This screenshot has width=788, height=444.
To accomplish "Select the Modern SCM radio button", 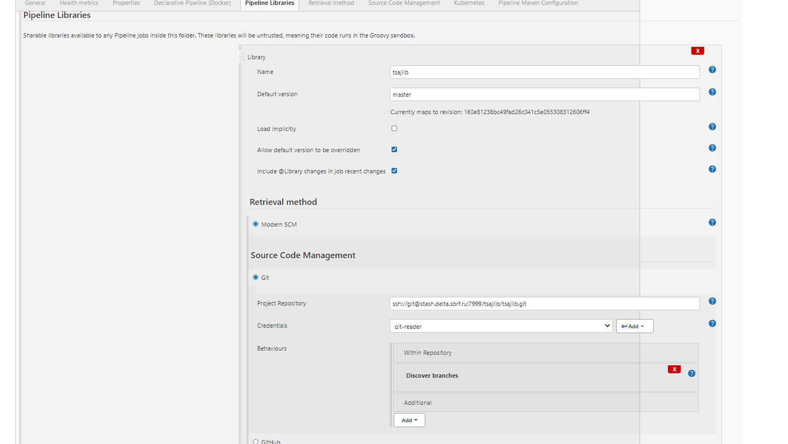I will pyautogui.click(x=256, y=224).
